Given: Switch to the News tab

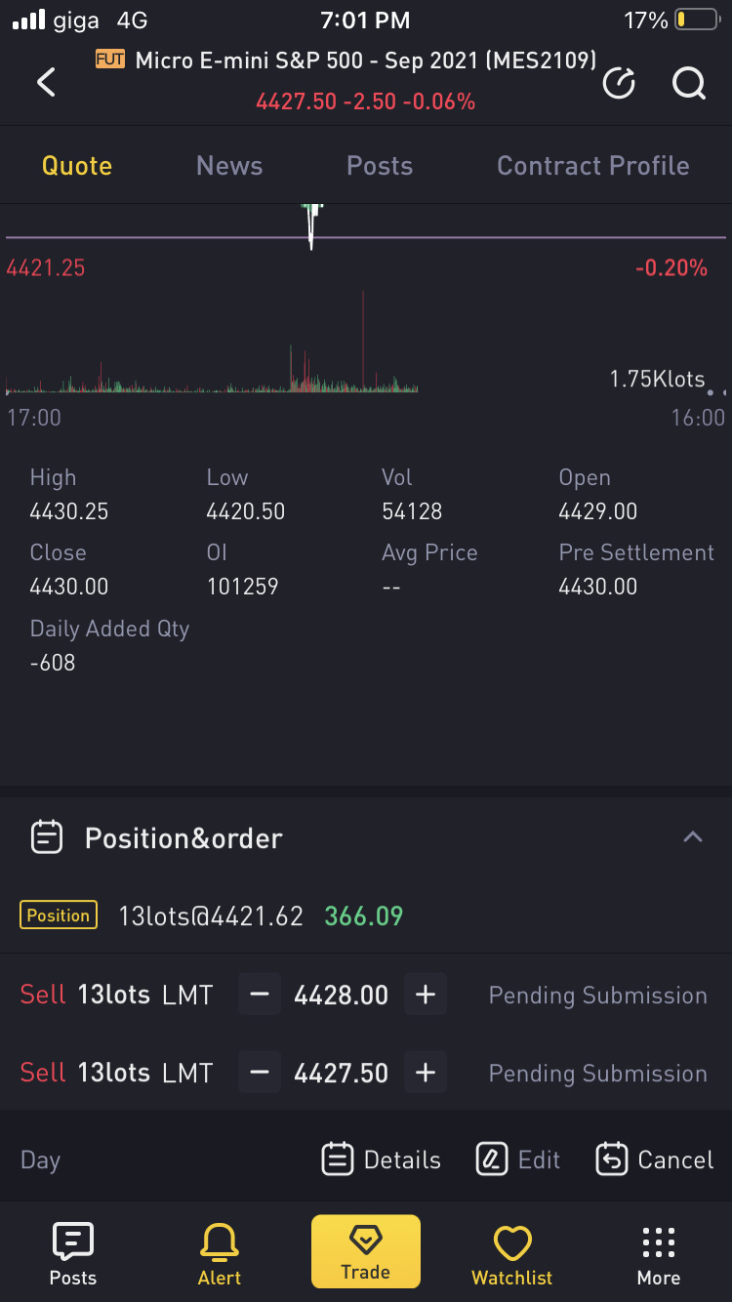Looking at the screenshot, I should click(229, 166).
